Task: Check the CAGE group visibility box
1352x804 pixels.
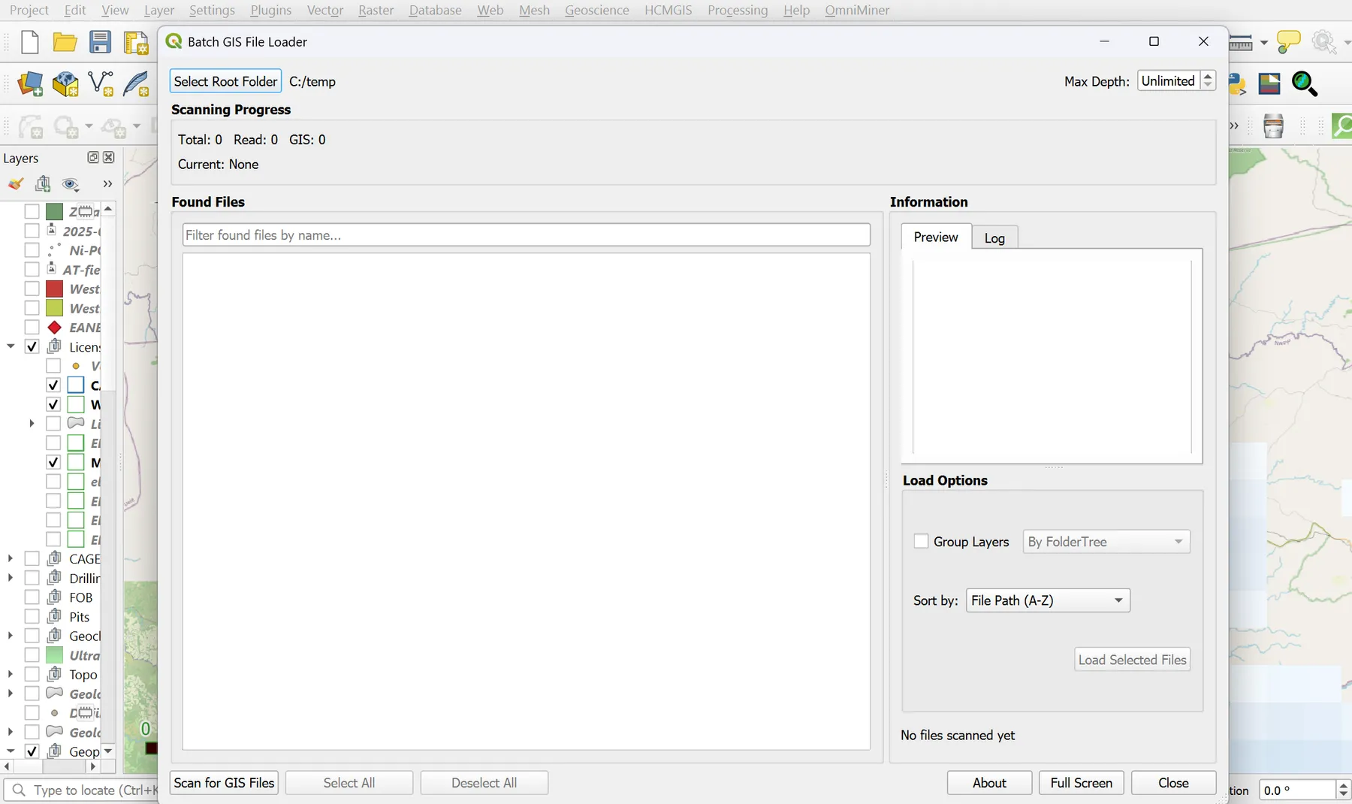Action: [x=32, y=558]
